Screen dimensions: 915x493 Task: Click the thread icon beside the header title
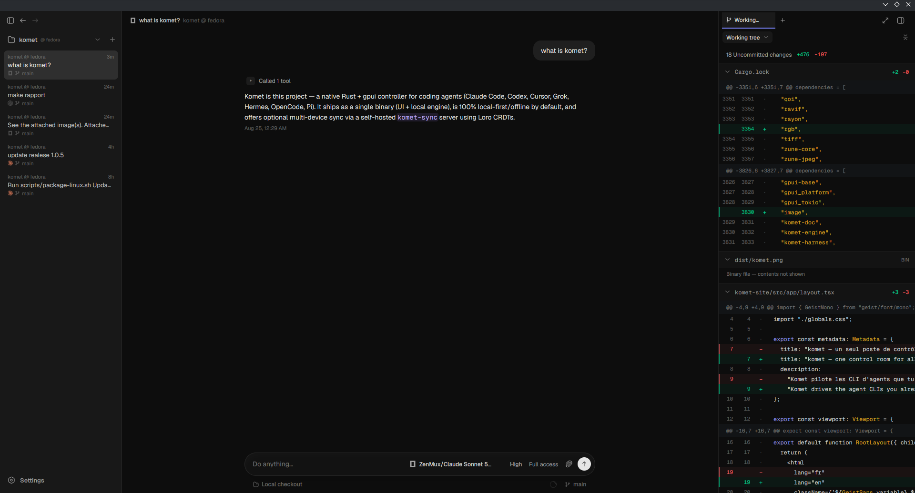coord(133,20)
